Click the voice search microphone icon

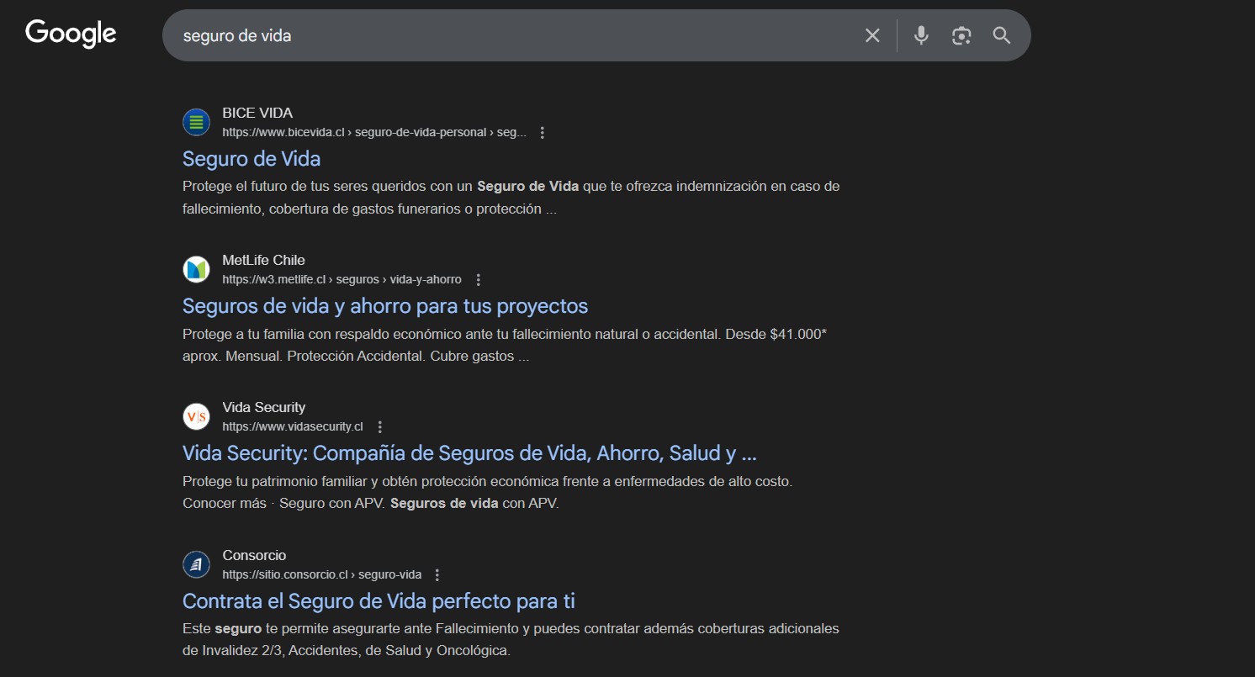point(920,35)
